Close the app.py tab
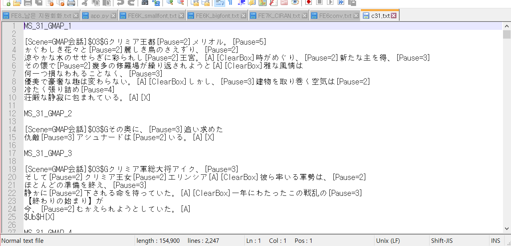511x246 pixels. [x=113, y=16]
